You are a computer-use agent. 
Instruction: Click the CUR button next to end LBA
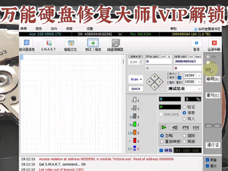pyautogui.click(x=191, y=57)
